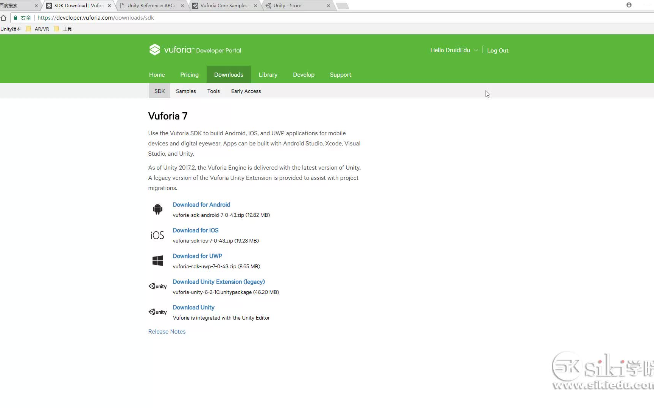Screen dimensions: 654x408
Task: Open a new browser tab
Action: pos(343,6)
